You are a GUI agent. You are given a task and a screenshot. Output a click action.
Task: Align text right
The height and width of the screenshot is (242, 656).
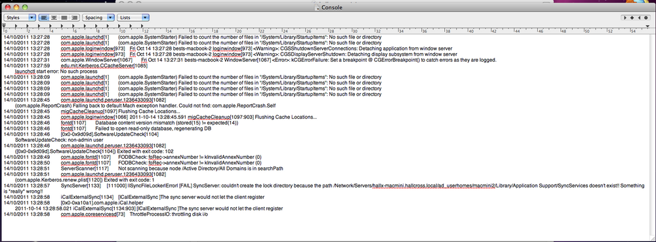(x=74, y=18)
